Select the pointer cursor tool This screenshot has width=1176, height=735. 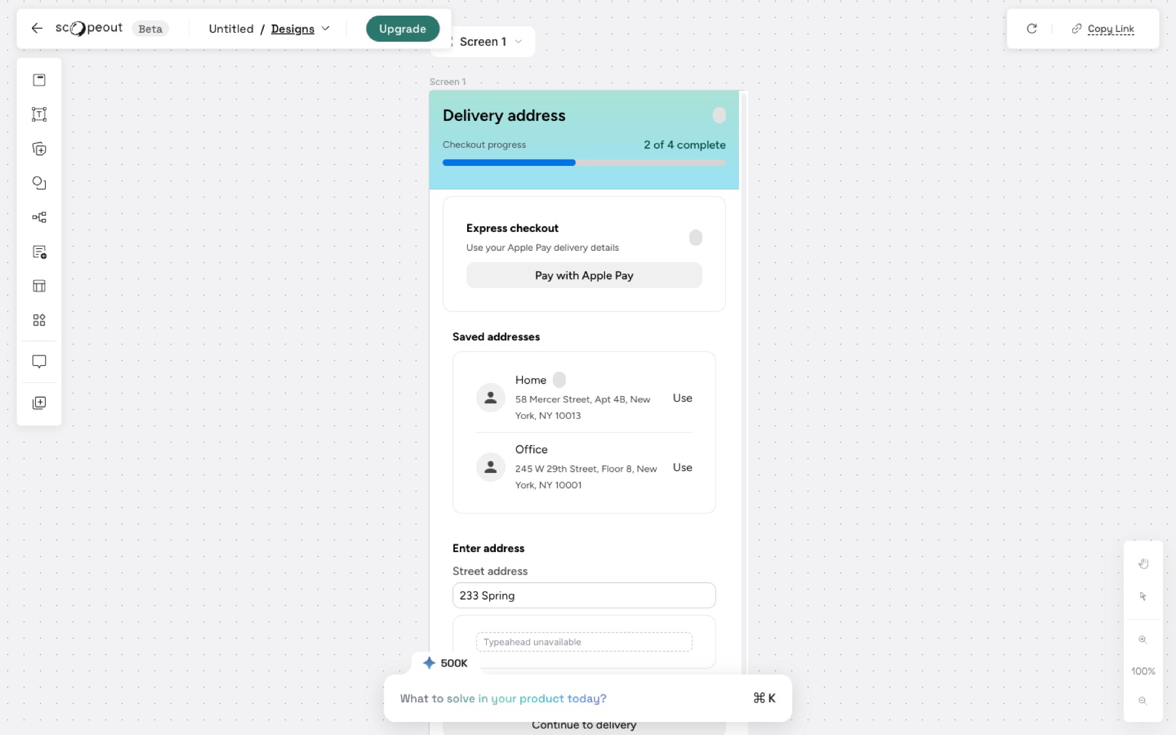pos(1143,596)
